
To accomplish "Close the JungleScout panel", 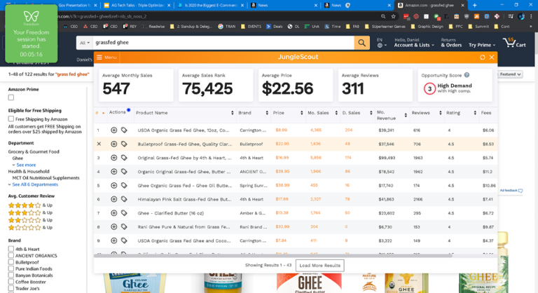I will tap(492, 57).
